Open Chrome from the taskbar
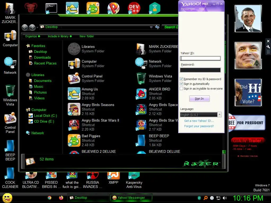The width and height of the screenshot is (271, 203). [x=49, y=198]
